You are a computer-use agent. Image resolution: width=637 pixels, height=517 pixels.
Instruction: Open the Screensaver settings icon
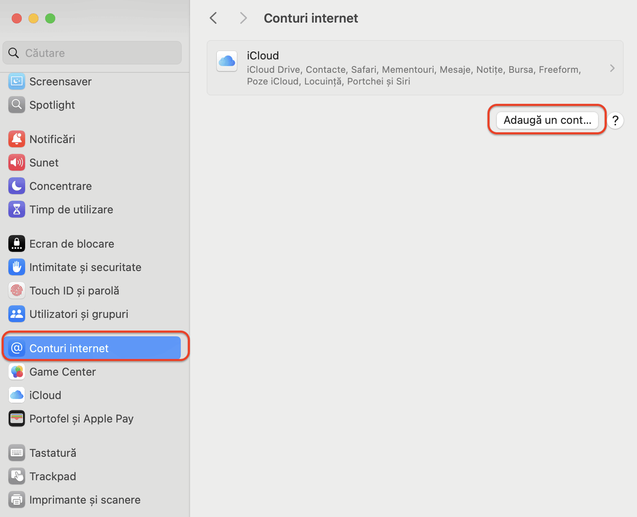[17, 82]
